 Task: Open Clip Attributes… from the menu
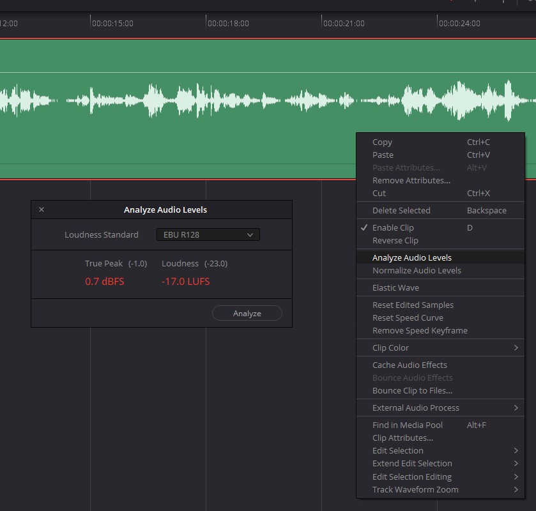pyautogui.click(x=440, y=438)
